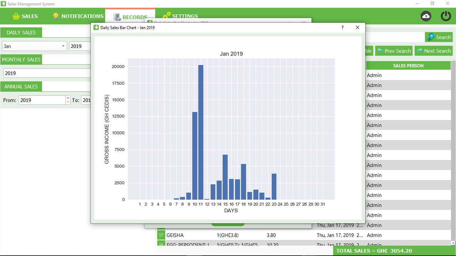
Task: Open the NOTIFICATIONS tab
Action: pyautogui.click(x=78, y=16)
